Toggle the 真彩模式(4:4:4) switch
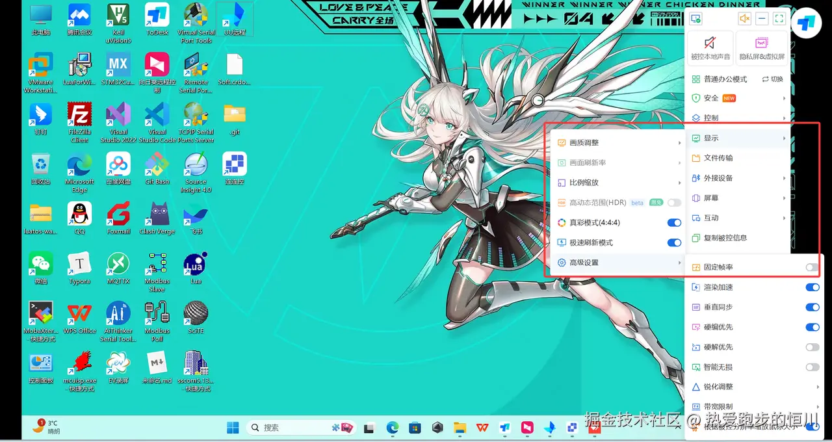832x442 pixels. (674, 223)
